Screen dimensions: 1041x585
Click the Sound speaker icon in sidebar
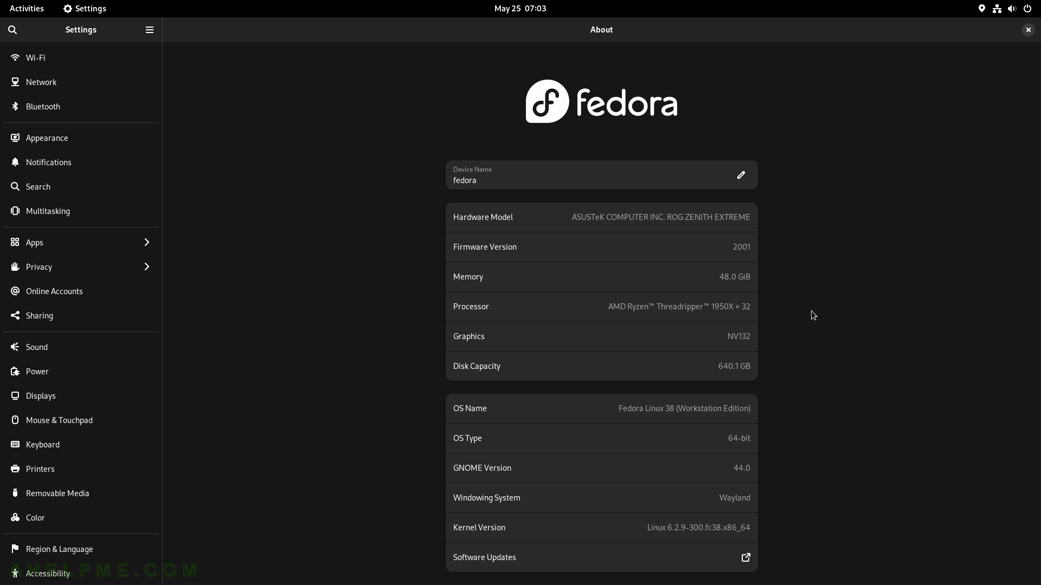pyautogui.click(x=15, y=347)
